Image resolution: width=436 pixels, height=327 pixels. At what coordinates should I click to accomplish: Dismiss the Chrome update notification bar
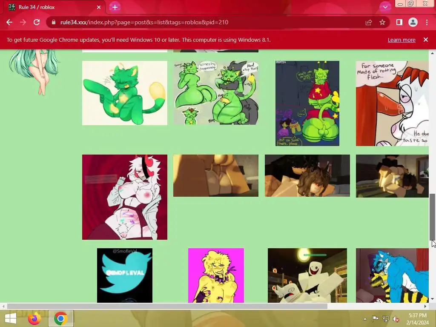[426, 40]
